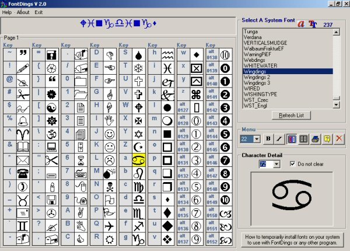Click the outlined circled 3 for alt 0131

197,160
